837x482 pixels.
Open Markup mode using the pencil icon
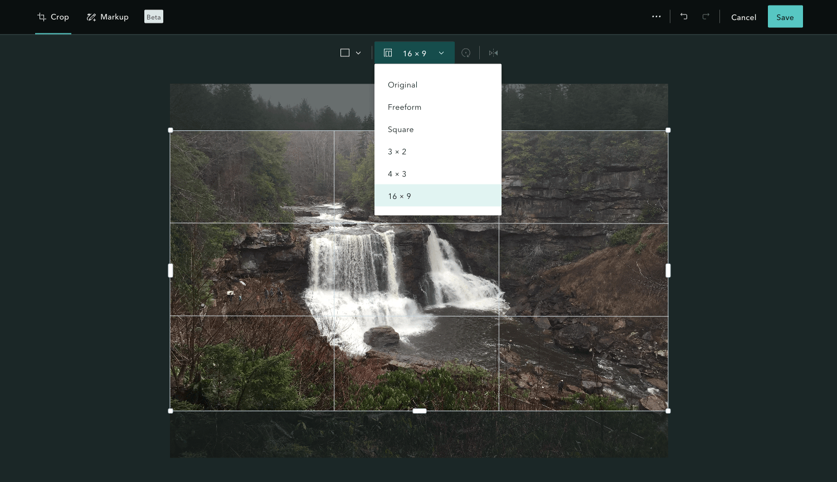click(91, 17)
